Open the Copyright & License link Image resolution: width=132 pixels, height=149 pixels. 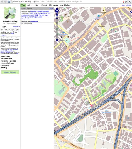coord(8,61)
